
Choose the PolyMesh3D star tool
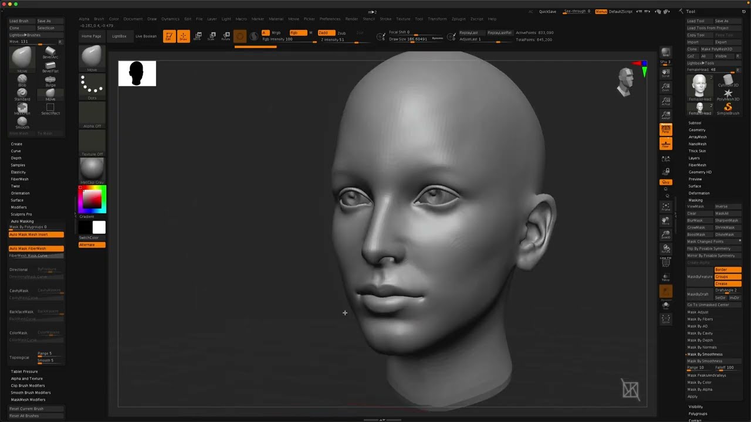tap(728, 95)
